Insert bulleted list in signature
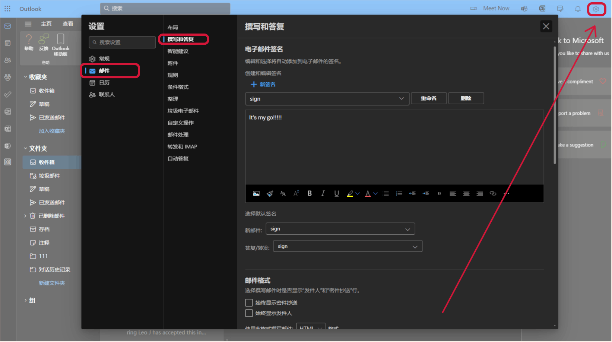The width and height of the screenshot is (612, 342). pyautogui.click(x=386, y=194)
